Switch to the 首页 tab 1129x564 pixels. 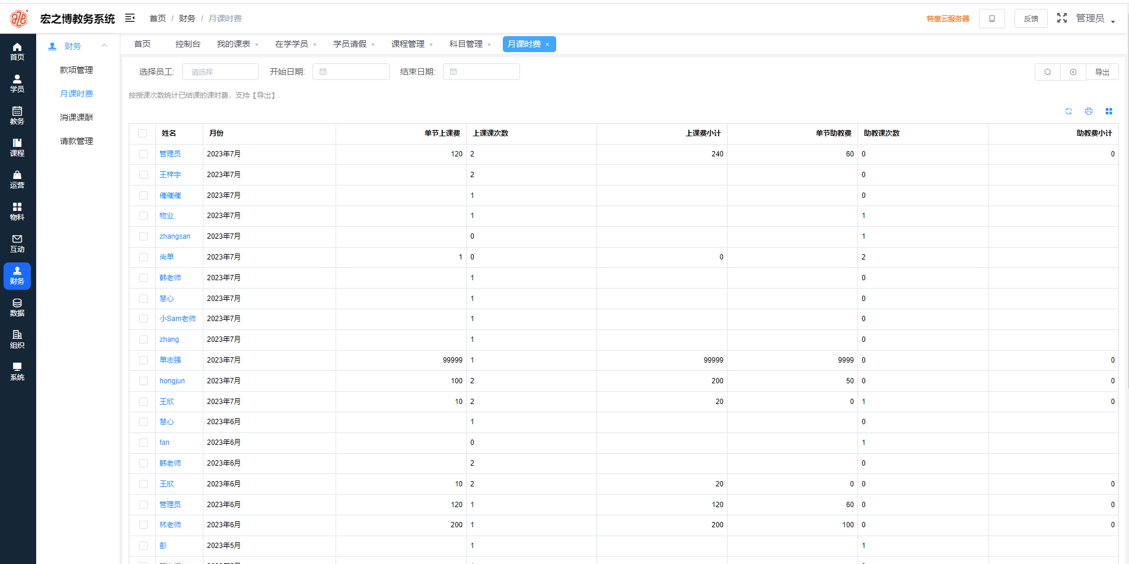(142, 44)
